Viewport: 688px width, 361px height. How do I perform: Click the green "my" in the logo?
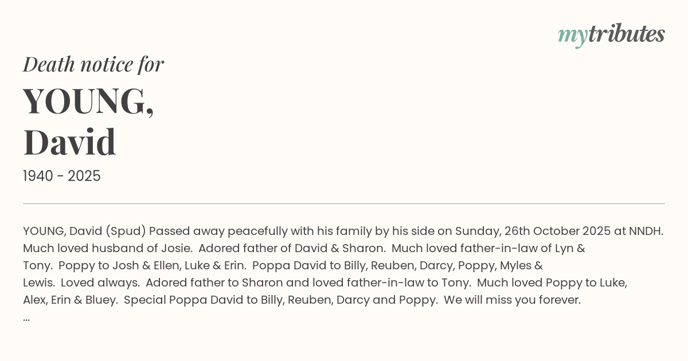(x=572, y=36)
